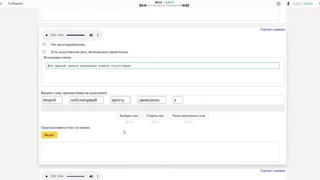Viewport: 320px width, 180px height.
Task: Click the user account icon in top bar
Action: [x=288, y=3]
